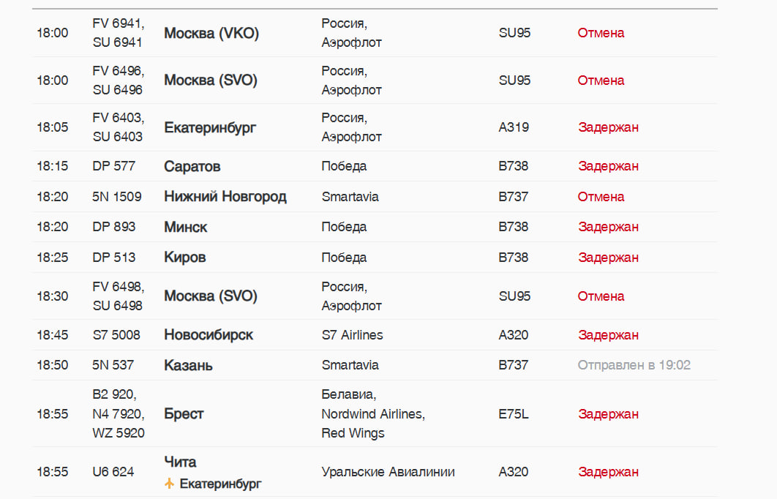Open the Москва (VKO) destination

[x=211, y=33]
